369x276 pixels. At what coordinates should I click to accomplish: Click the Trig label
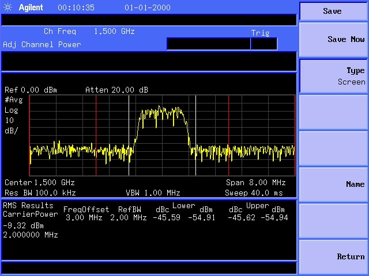pos(260,33)
